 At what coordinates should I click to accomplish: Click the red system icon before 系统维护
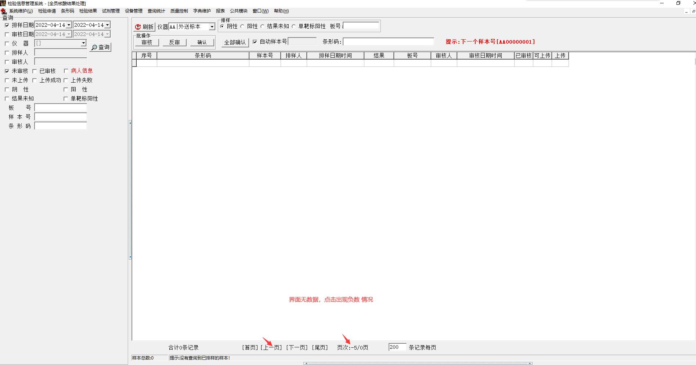(4, 11)
